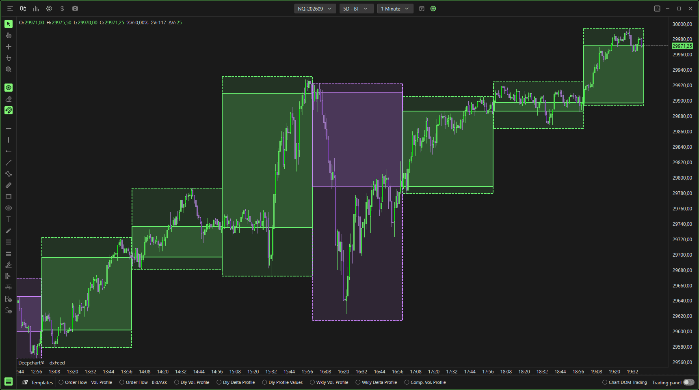This screenshot has width=699, height=390.
Task: Select Comp. Vol. Profile template
Action: point(425,382)
